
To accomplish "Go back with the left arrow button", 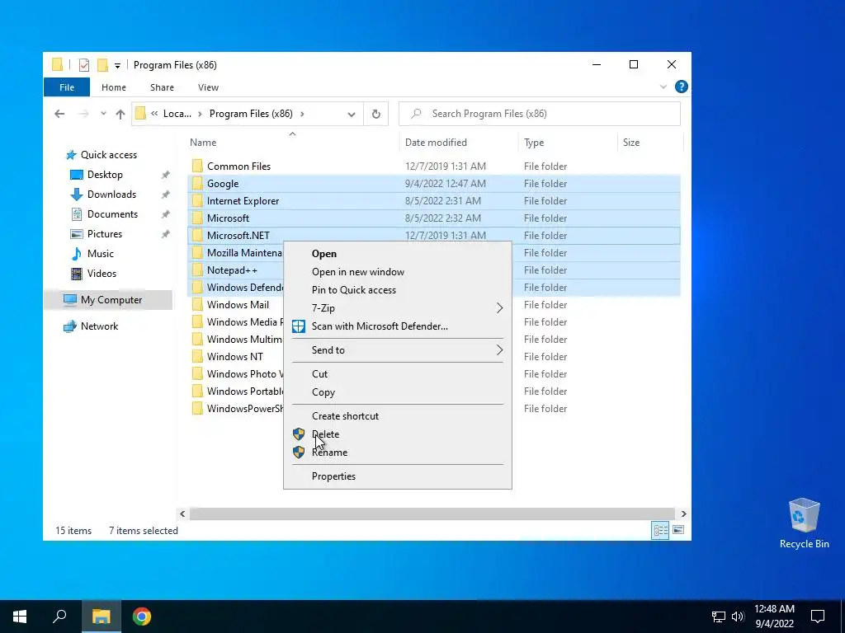I will [x=59, y=114].
